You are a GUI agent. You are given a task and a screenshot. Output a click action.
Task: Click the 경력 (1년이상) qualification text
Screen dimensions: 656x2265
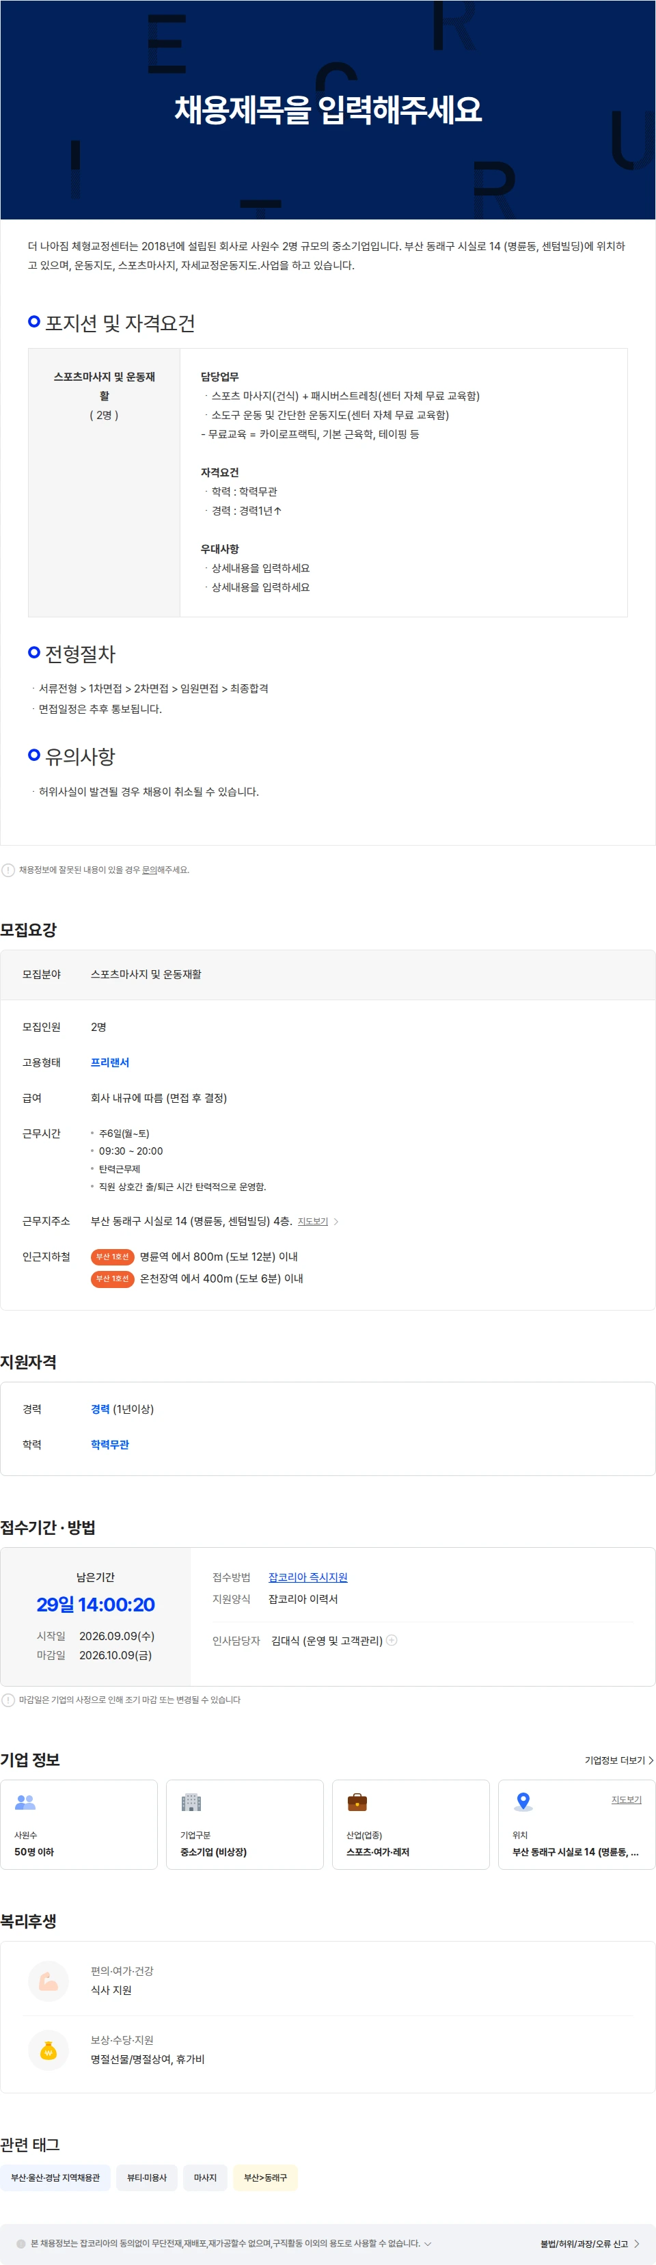[122, 1408]
